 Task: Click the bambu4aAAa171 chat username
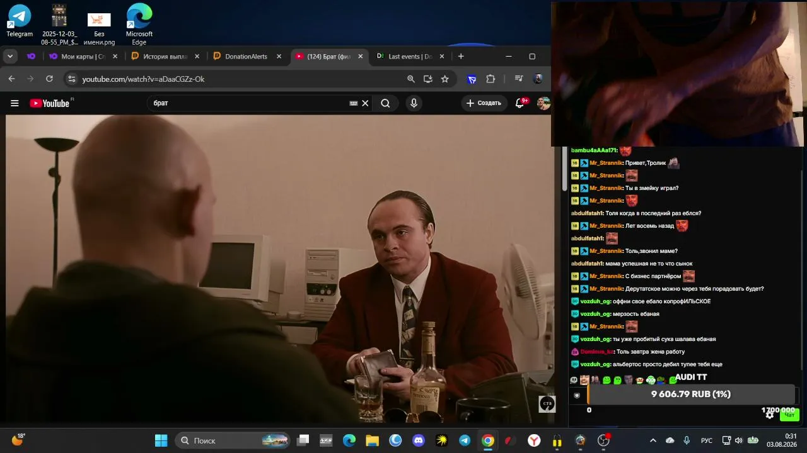(x=594, y=150)
